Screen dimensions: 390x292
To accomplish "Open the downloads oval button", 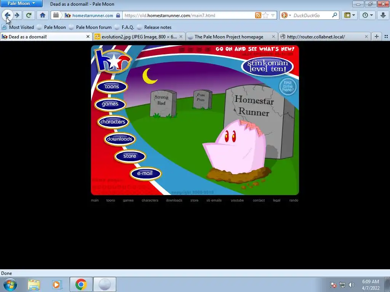I will pyautogui.click(x=120, y=139).
